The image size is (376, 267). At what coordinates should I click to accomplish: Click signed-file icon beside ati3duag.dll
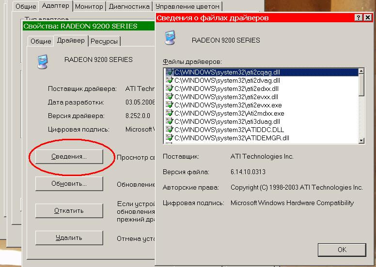[x=169, y=121]
